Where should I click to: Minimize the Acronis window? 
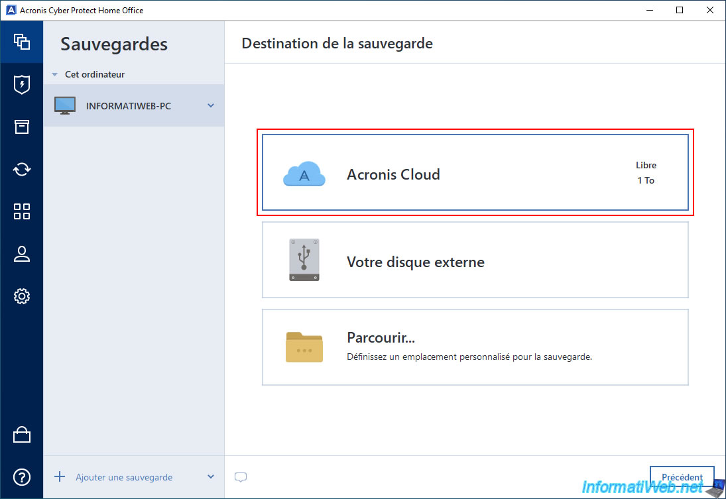[x=650, y=10]
